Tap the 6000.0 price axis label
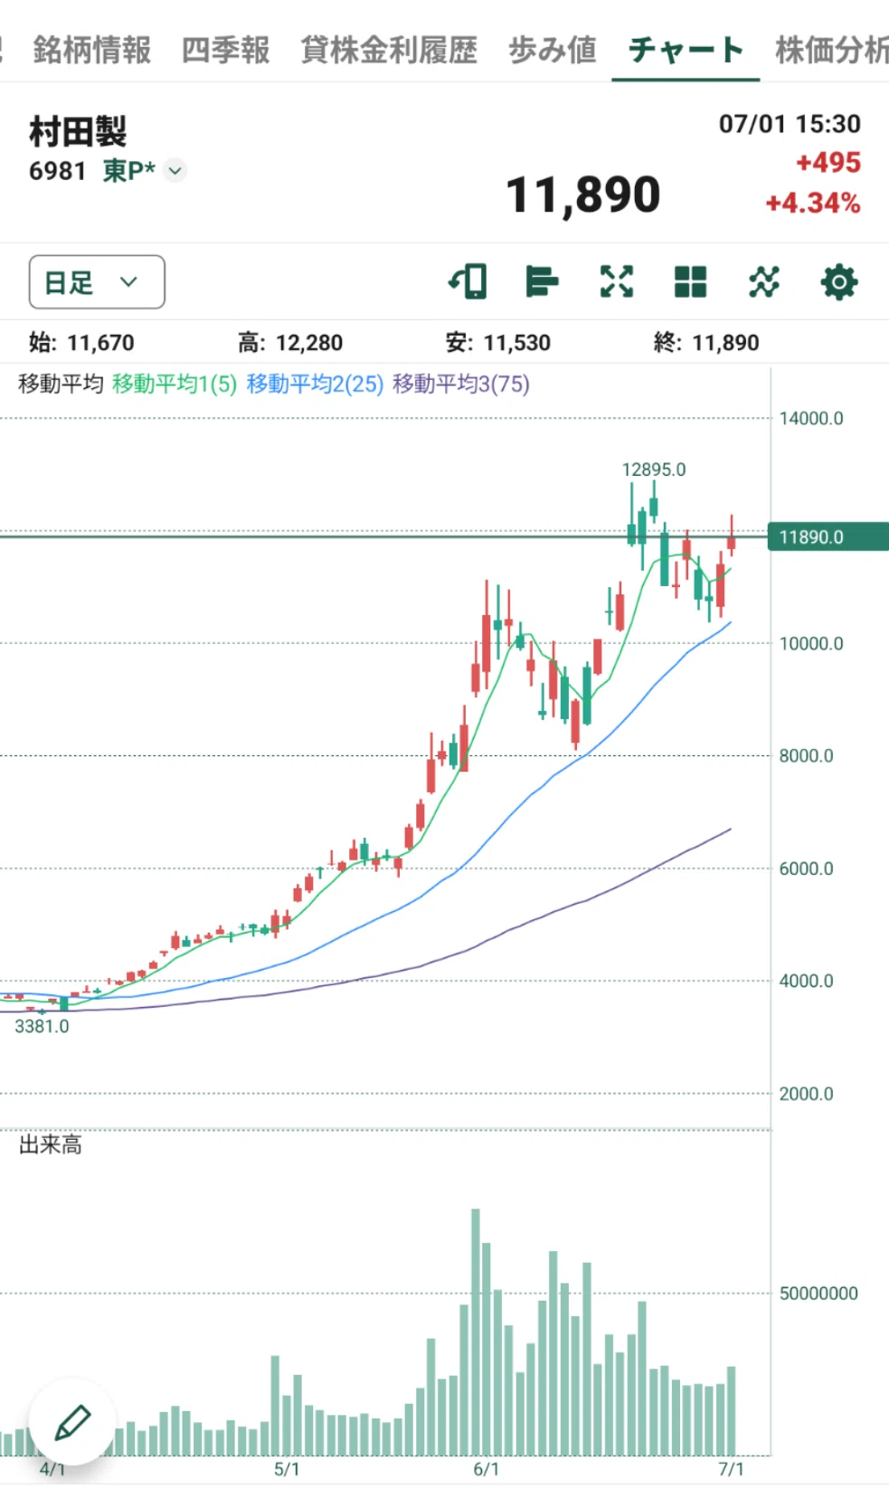The image size is (889, 1489). 807,868
